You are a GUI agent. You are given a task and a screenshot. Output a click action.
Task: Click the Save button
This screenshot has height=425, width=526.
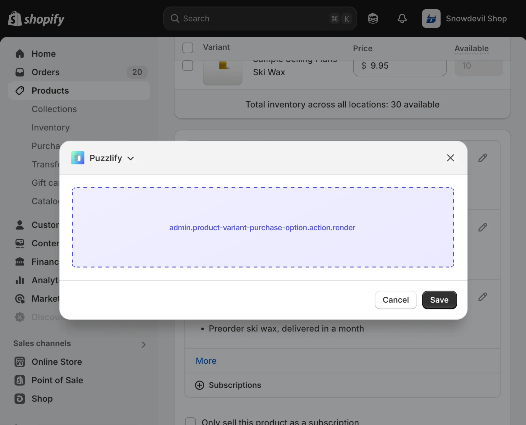pyautogui.click(x=439, y=300)
